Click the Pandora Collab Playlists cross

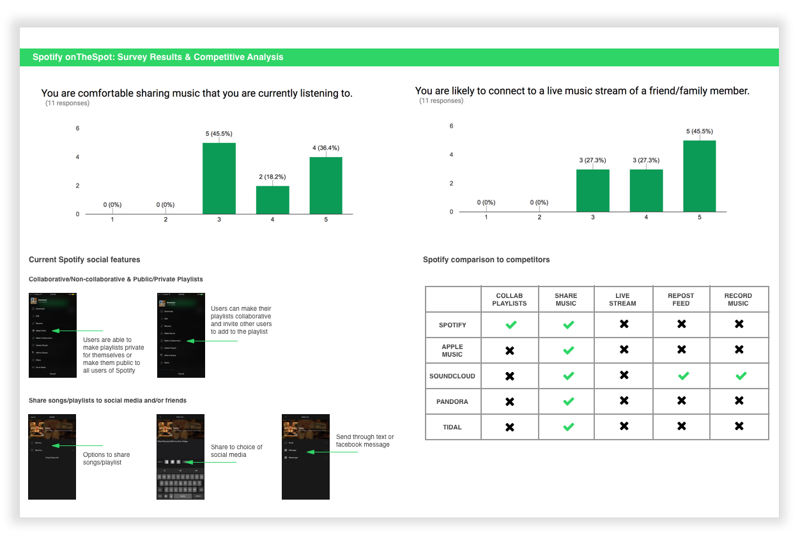click(x=510, y=402)
